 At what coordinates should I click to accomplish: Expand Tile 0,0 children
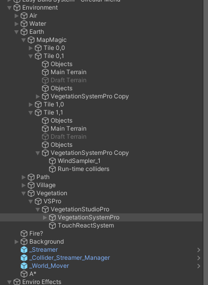31,48
